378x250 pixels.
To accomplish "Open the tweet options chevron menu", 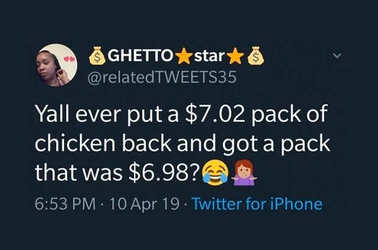I will [x=337, y=56].
